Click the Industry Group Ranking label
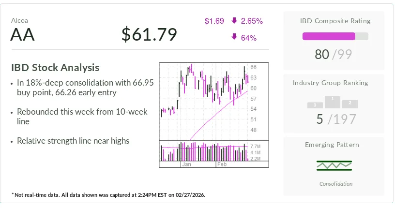Image resolution: width=395 pixels, height=208 pixels. [x=330, y=83]
